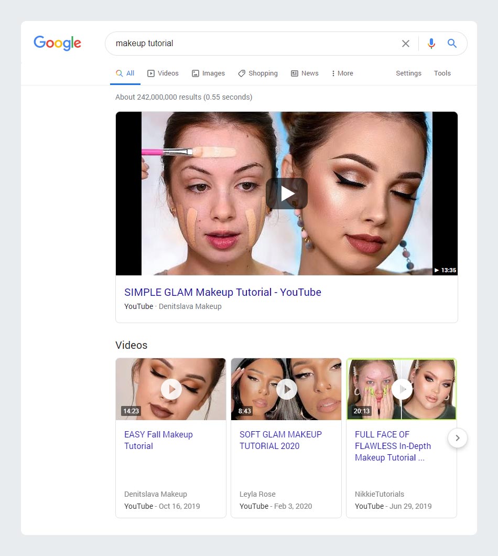Click 'About 242,000,000 results' text
This screenshot has height=556, width=498.
coord(183,97)
